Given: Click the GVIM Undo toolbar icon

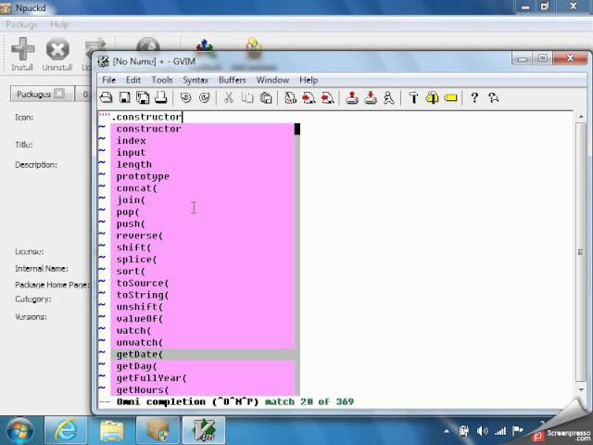Looking at the screenshot, I should 185,98.
